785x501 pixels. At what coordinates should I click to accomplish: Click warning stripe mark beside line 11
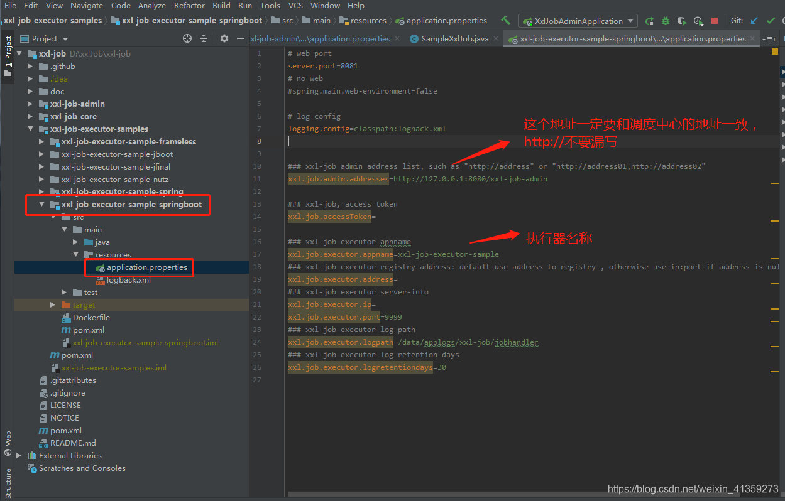coord(774,183)
